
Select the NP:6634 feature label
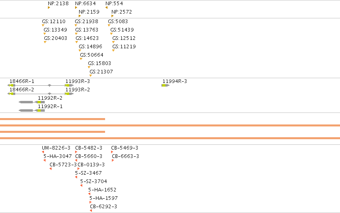point(85,4)
